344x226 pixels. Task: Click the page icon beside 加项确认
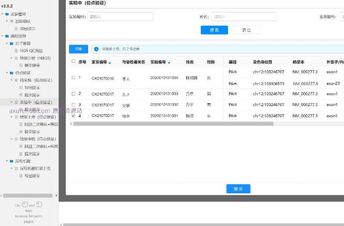[x=12, y=21]
